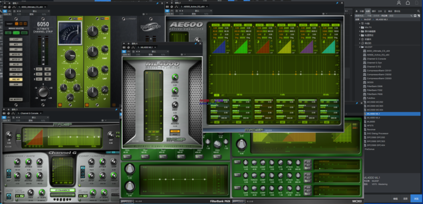This screenshot has width=423, height=204.
Task: Click the ML4000 CLEAR button
Action: point(175,131)
